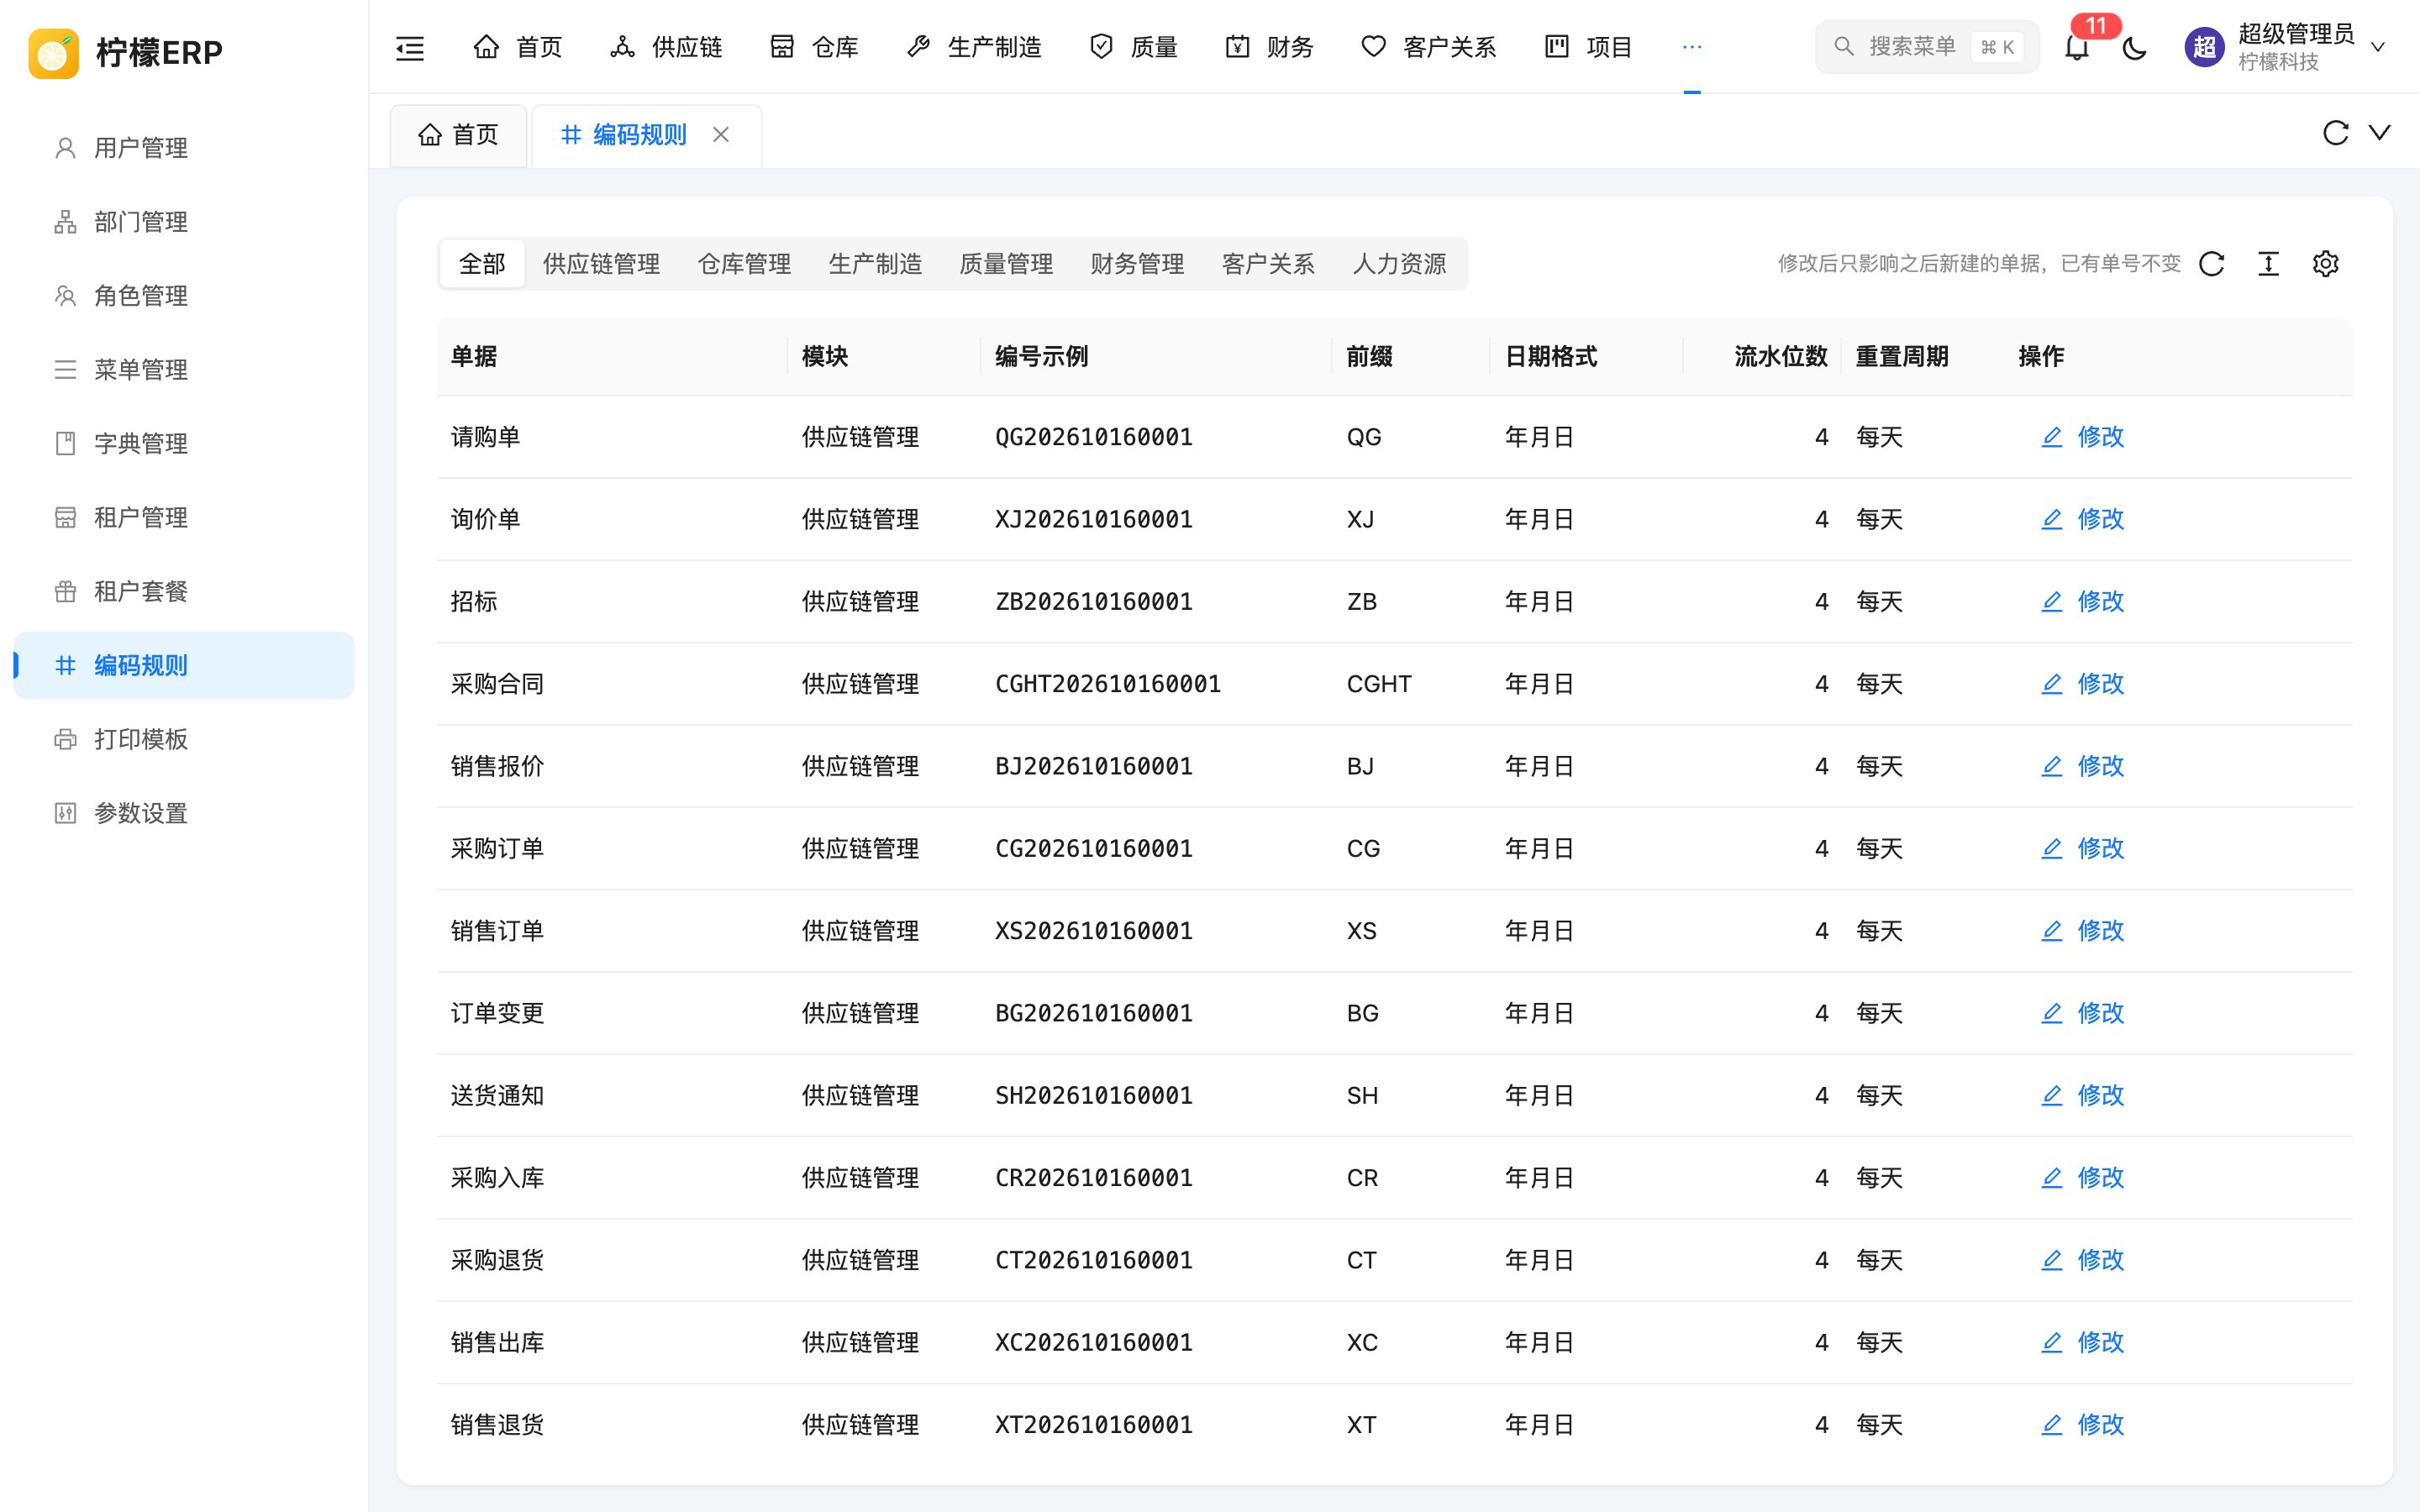2420x1512 pixels.
Task: Open 打印模板 in the sidebar
Action: 184,740
